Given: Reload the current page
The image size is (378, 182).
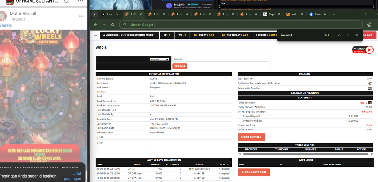Looking at the screenshot, I should click(113, 25).
